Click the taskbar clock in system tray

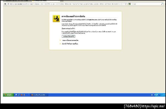click(x=163, y=95)
